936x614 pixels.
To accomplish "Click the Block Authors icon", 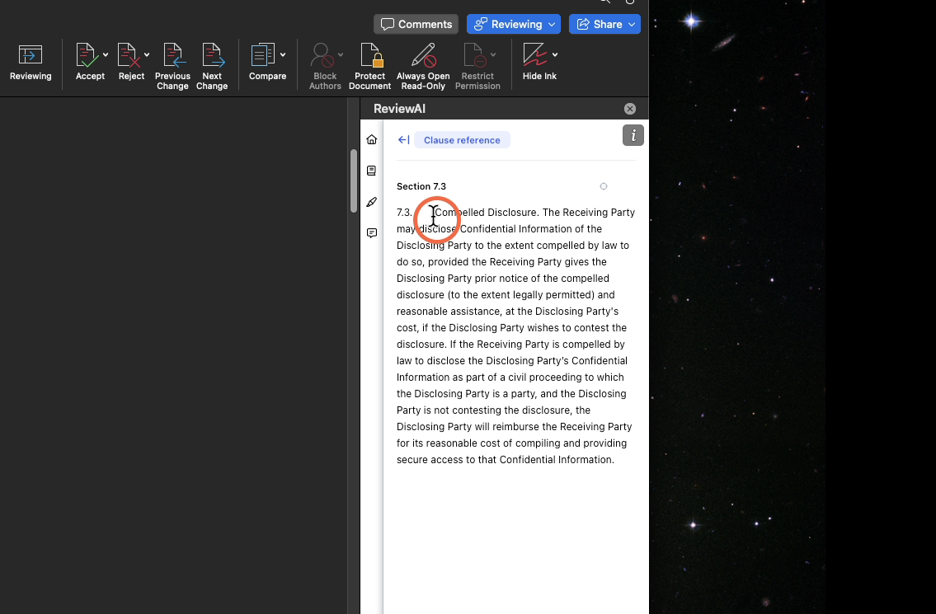I will pos(322,55).
